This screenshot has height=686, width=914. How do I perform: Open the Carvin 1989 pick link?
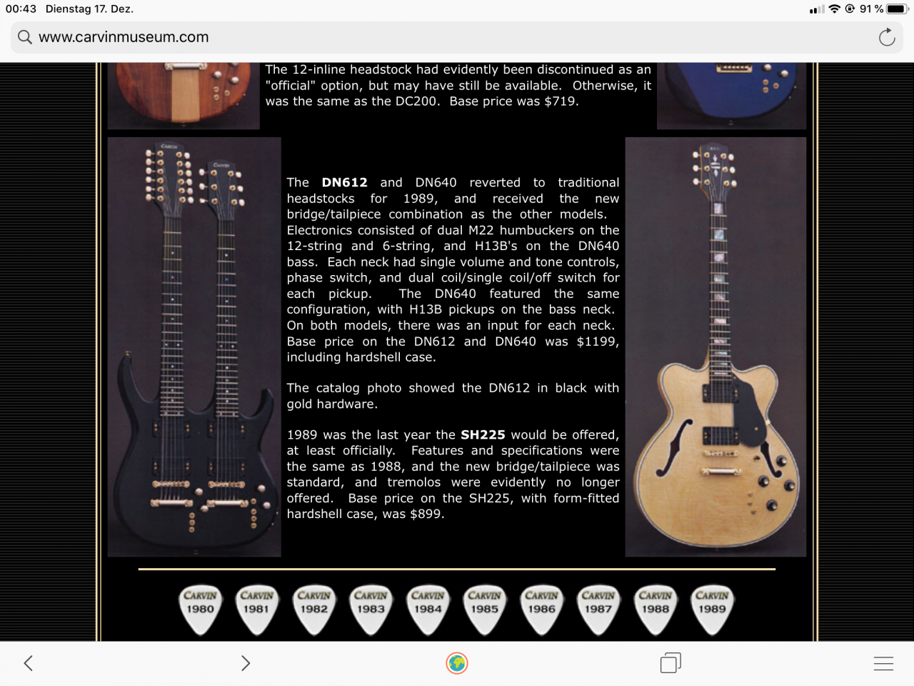pos(712,610)
